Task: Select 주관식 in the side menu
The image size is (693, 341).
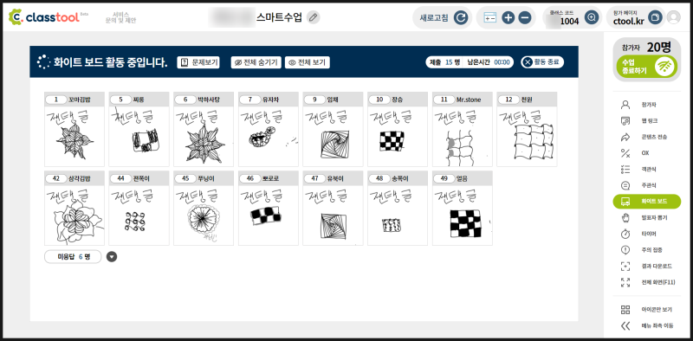Action: (647, 185)
